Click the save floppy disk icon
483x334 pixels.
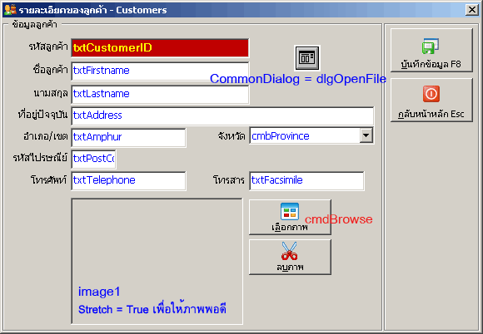pyautogui.click(x=431, y=46)
